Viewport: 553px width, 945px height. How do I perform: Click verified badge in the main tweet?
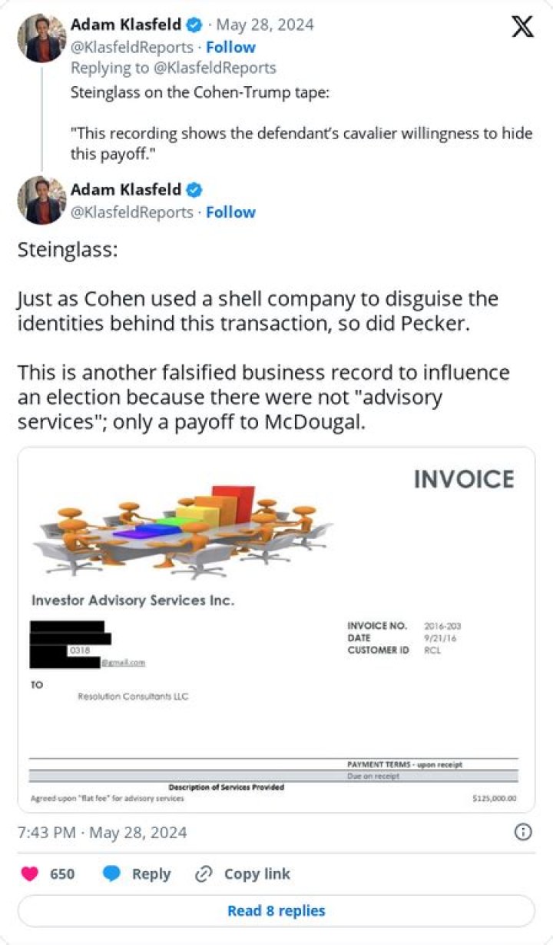pos(196,190)
